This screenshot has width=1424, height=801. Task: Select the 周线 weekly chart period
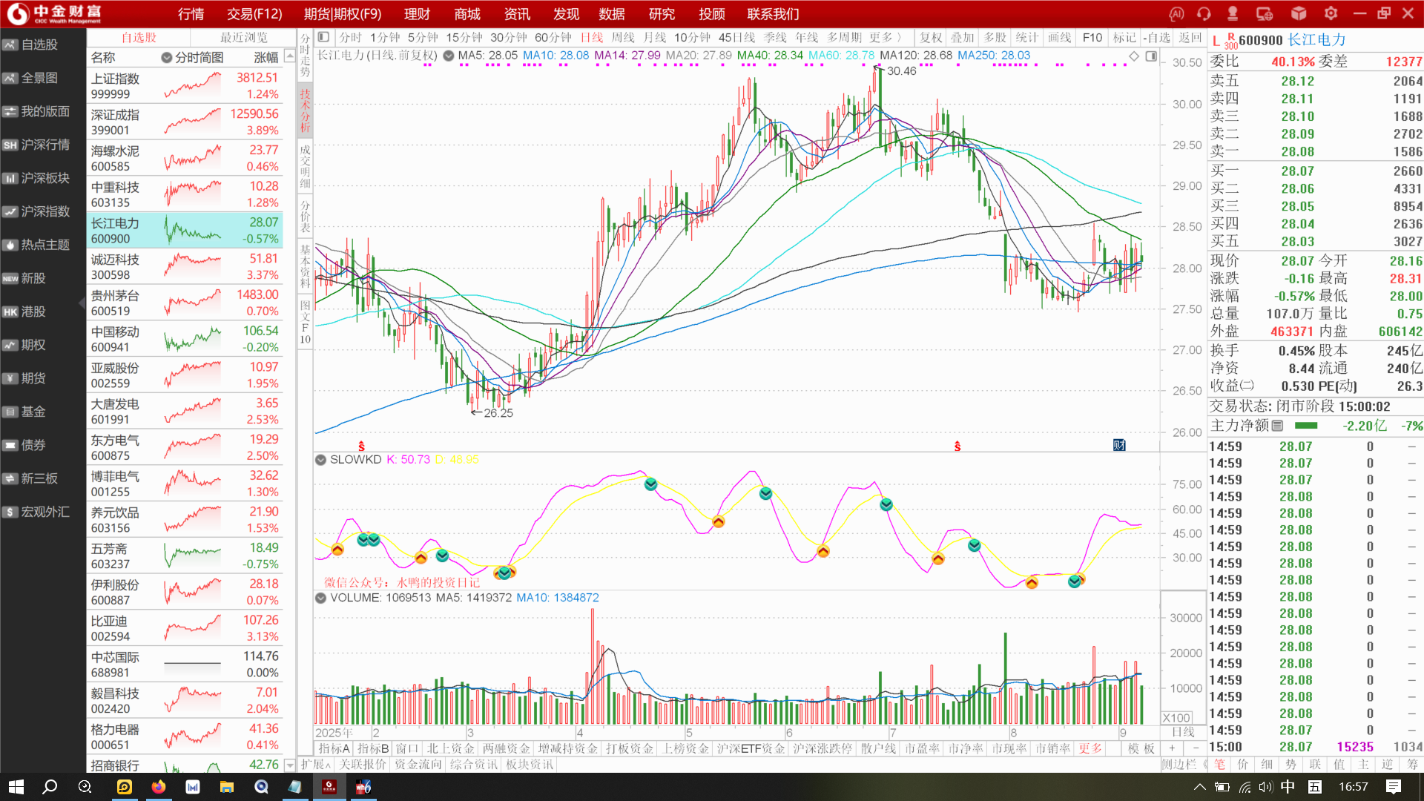tap(622, 37)
